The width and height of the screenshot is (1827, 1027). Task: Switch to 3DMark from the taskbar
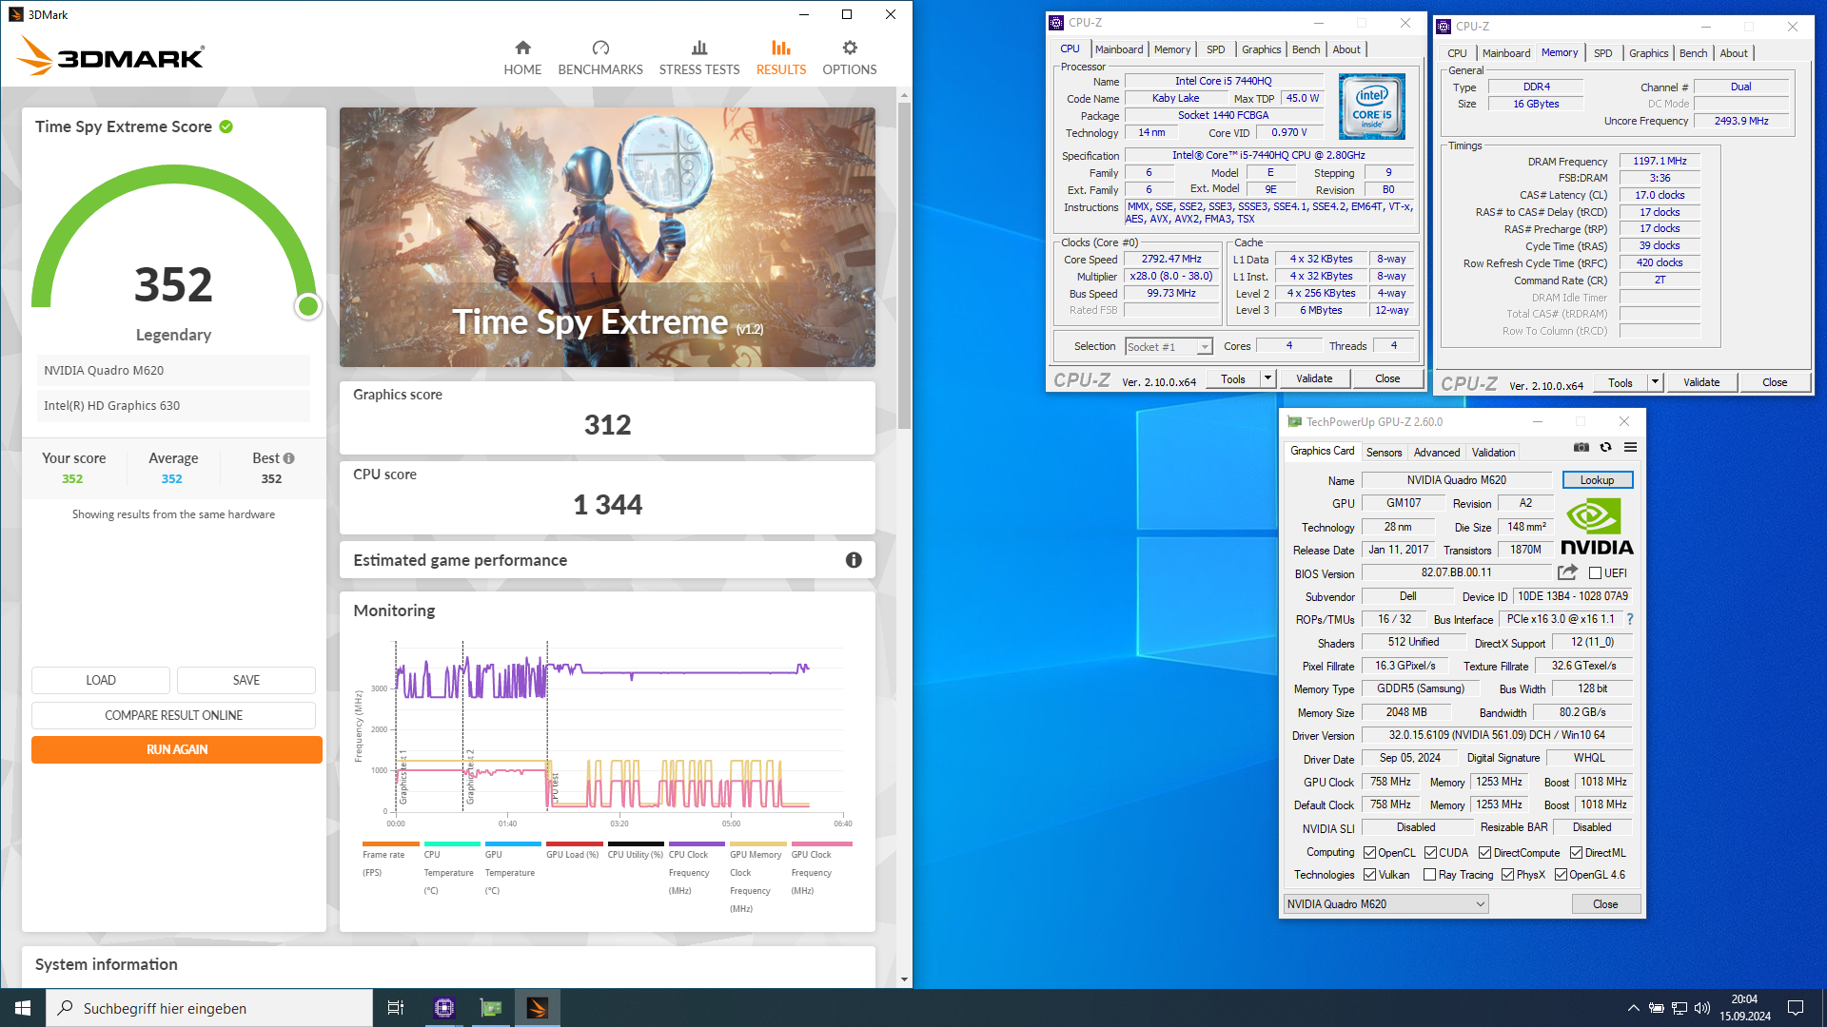538,1008
